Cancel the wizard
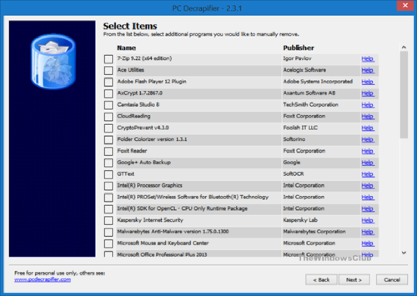Image resolution: width=417 pixels, height=296 pixels. [392, 280]
